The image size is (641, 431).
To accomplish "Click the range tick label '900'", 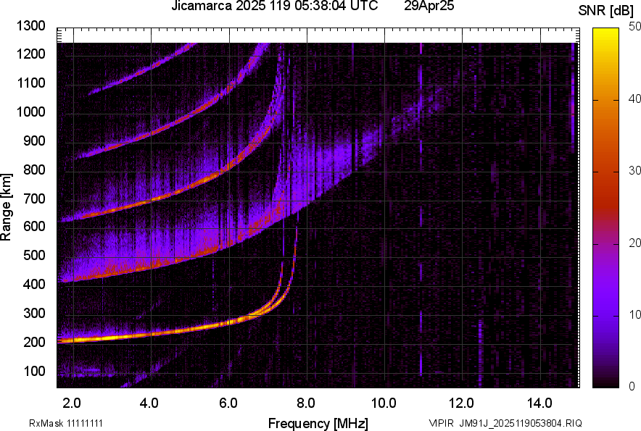I will point(34,141).
